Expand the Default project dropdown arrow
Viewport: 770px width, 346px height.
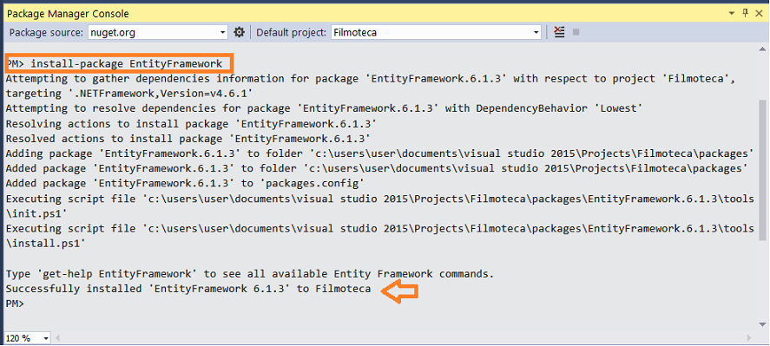click(536, 33)
